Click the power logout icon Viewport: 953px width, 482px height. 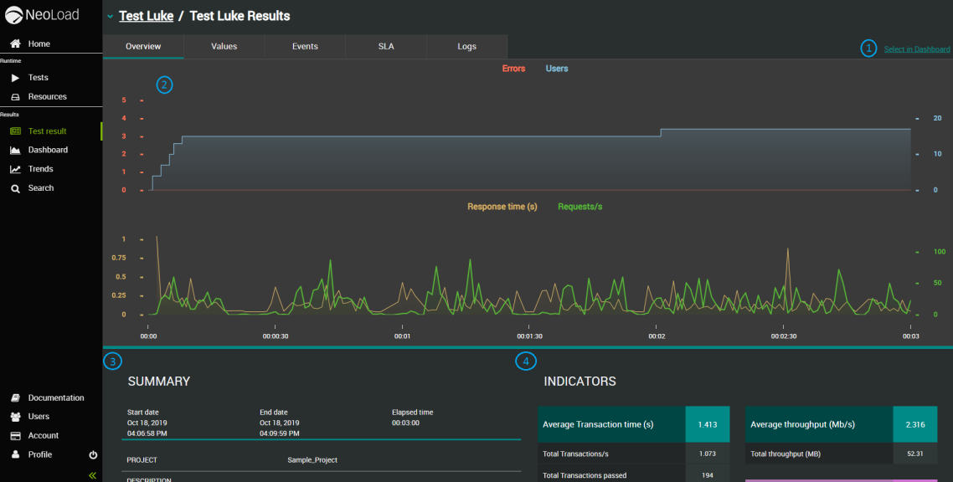93,454
